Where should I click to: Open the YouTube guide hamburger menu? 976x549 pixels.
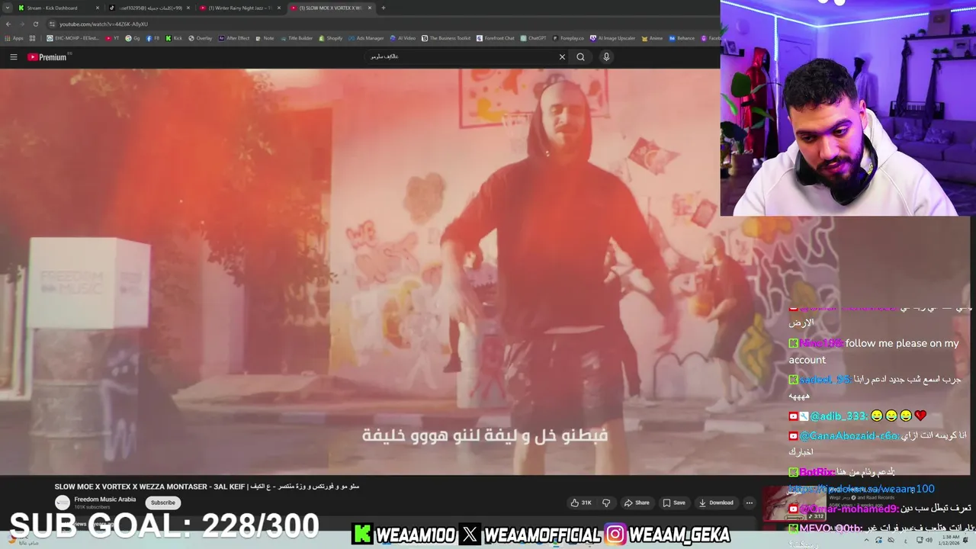click(13, 57)
